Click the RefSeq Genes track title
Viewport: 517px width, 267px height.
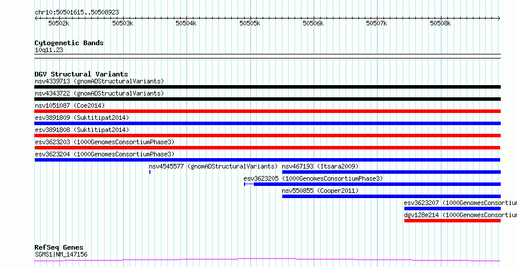click(59, 247)
